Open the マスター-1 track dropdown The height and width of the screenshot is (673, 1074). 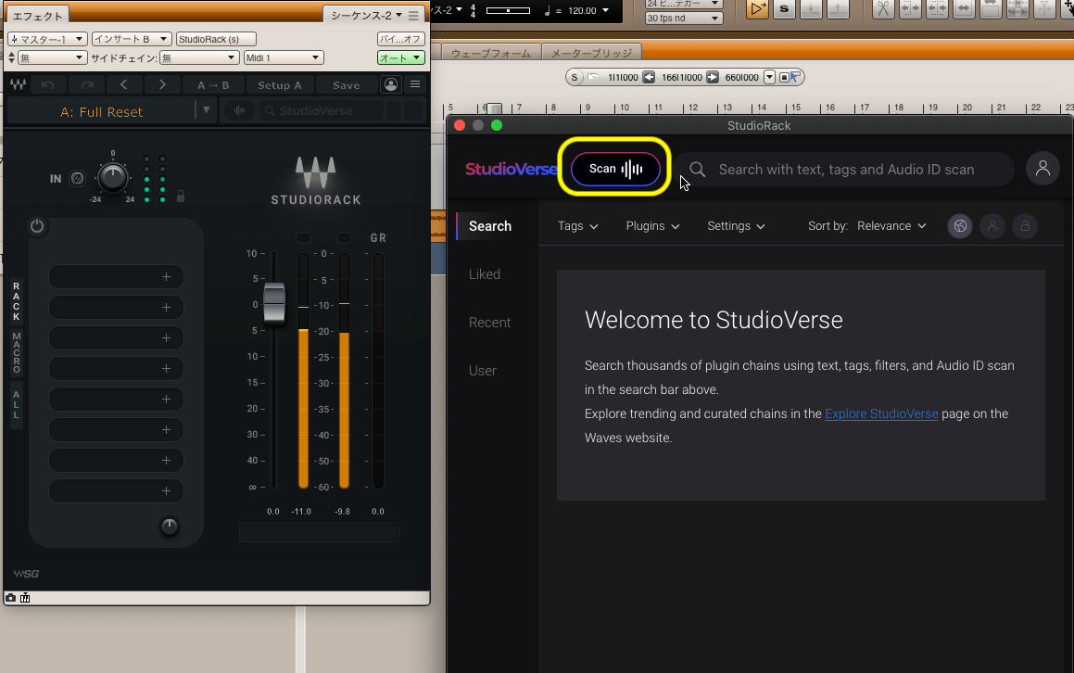pos(47,39)
